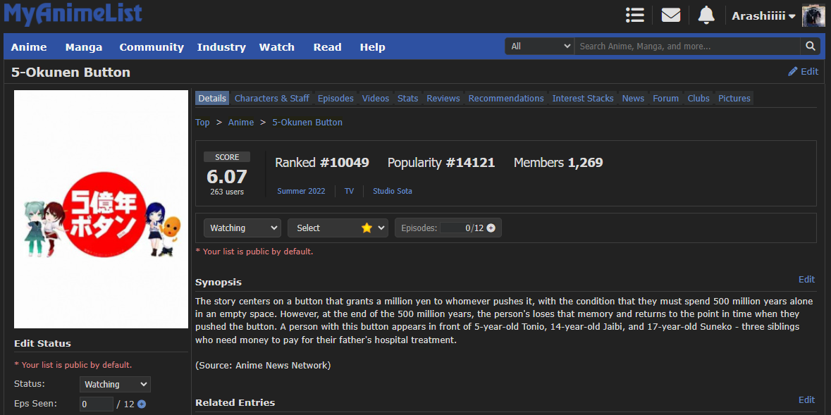The height and width of the screenshot is (415, 831).
Task: Click the 6.07 score value
Action: [x=227, y=176]
